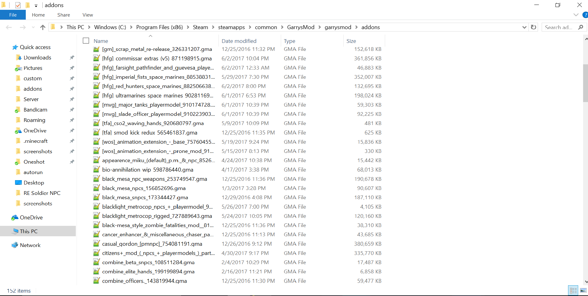Image resolution: width=588 pixels, height=296 pixels.
Task: Click the vertical scrollbar thumb
Action: click(586, 83)
